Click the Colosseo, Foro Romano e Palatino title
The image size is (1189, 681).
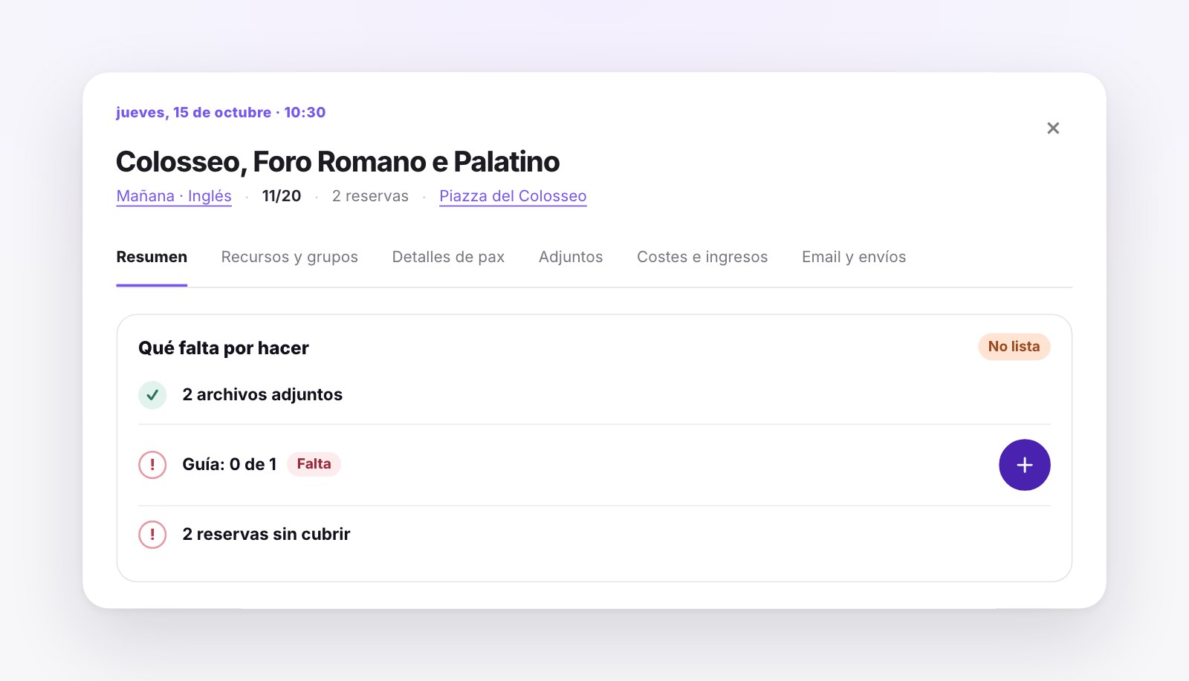tap(338, 162)
